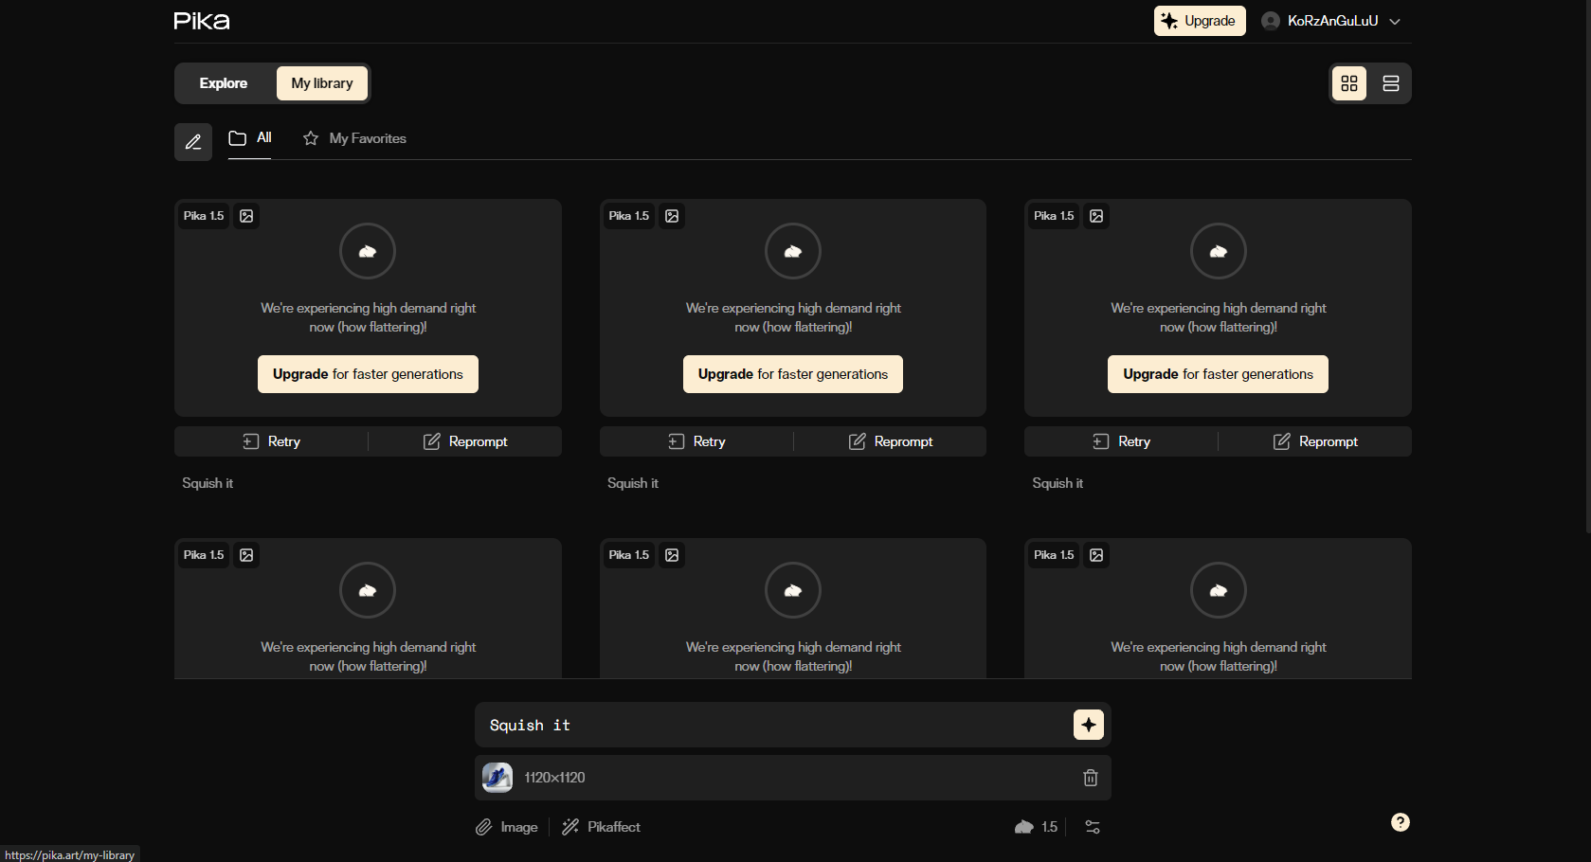Click the Image attach button

[507, 827]
